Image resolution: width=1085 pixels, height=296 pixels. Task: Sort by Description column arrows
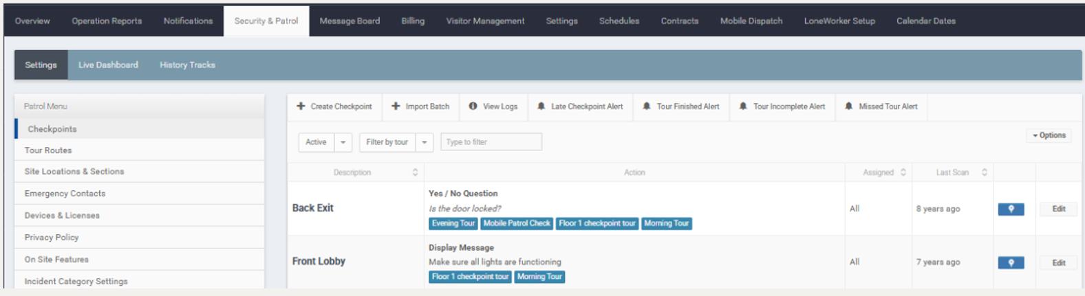click(x=415, y=172)
